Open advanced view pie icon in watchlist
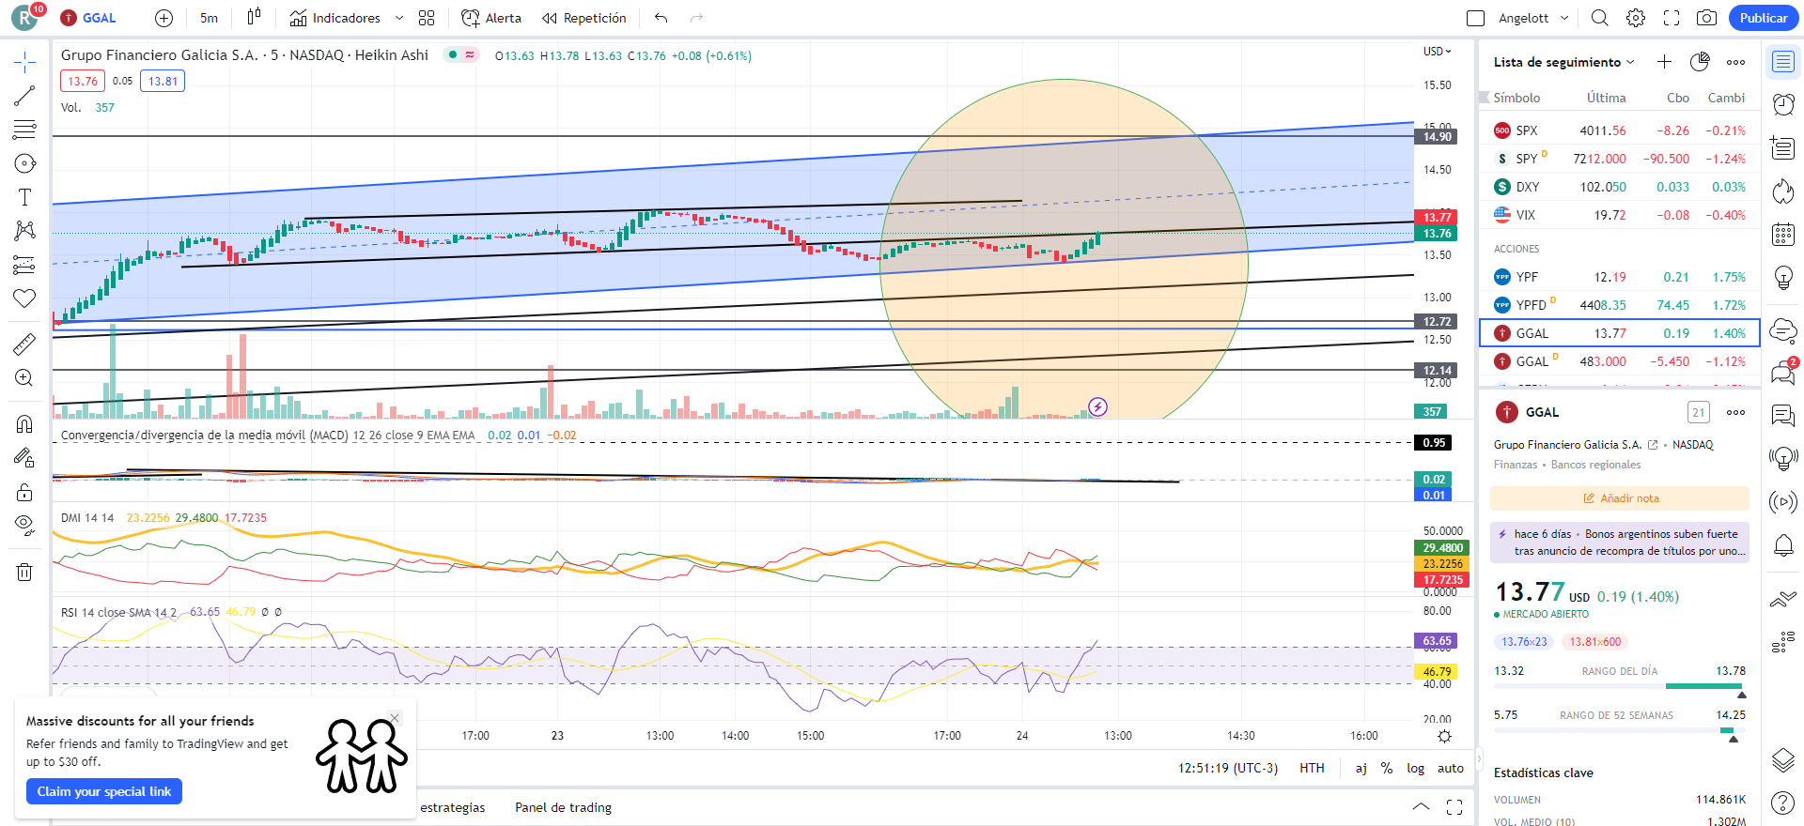Screen dimensions: 1804x826 [1700, 62]
